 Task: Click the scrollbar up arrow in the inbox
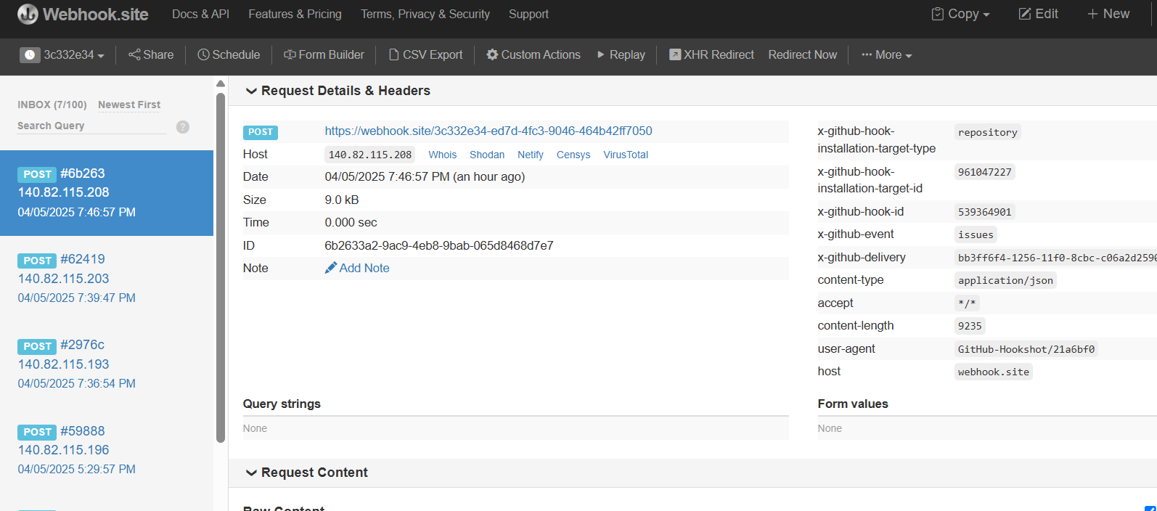[x=221, y=84]
